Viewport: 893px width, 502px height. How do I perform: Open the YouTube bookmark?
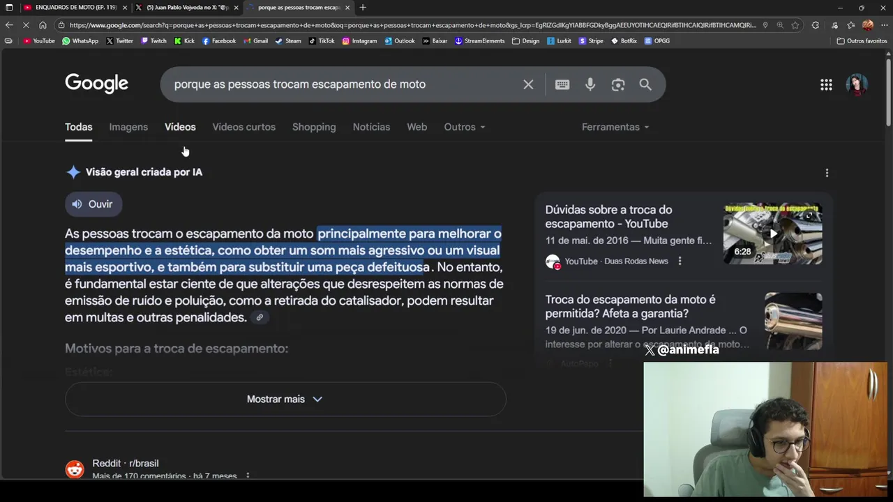pos(39,41)
